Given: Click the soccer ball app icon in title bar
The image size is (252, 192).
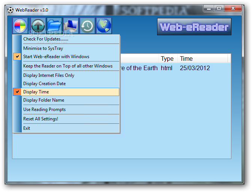Looking at the screenshot, I should [10, 10].
